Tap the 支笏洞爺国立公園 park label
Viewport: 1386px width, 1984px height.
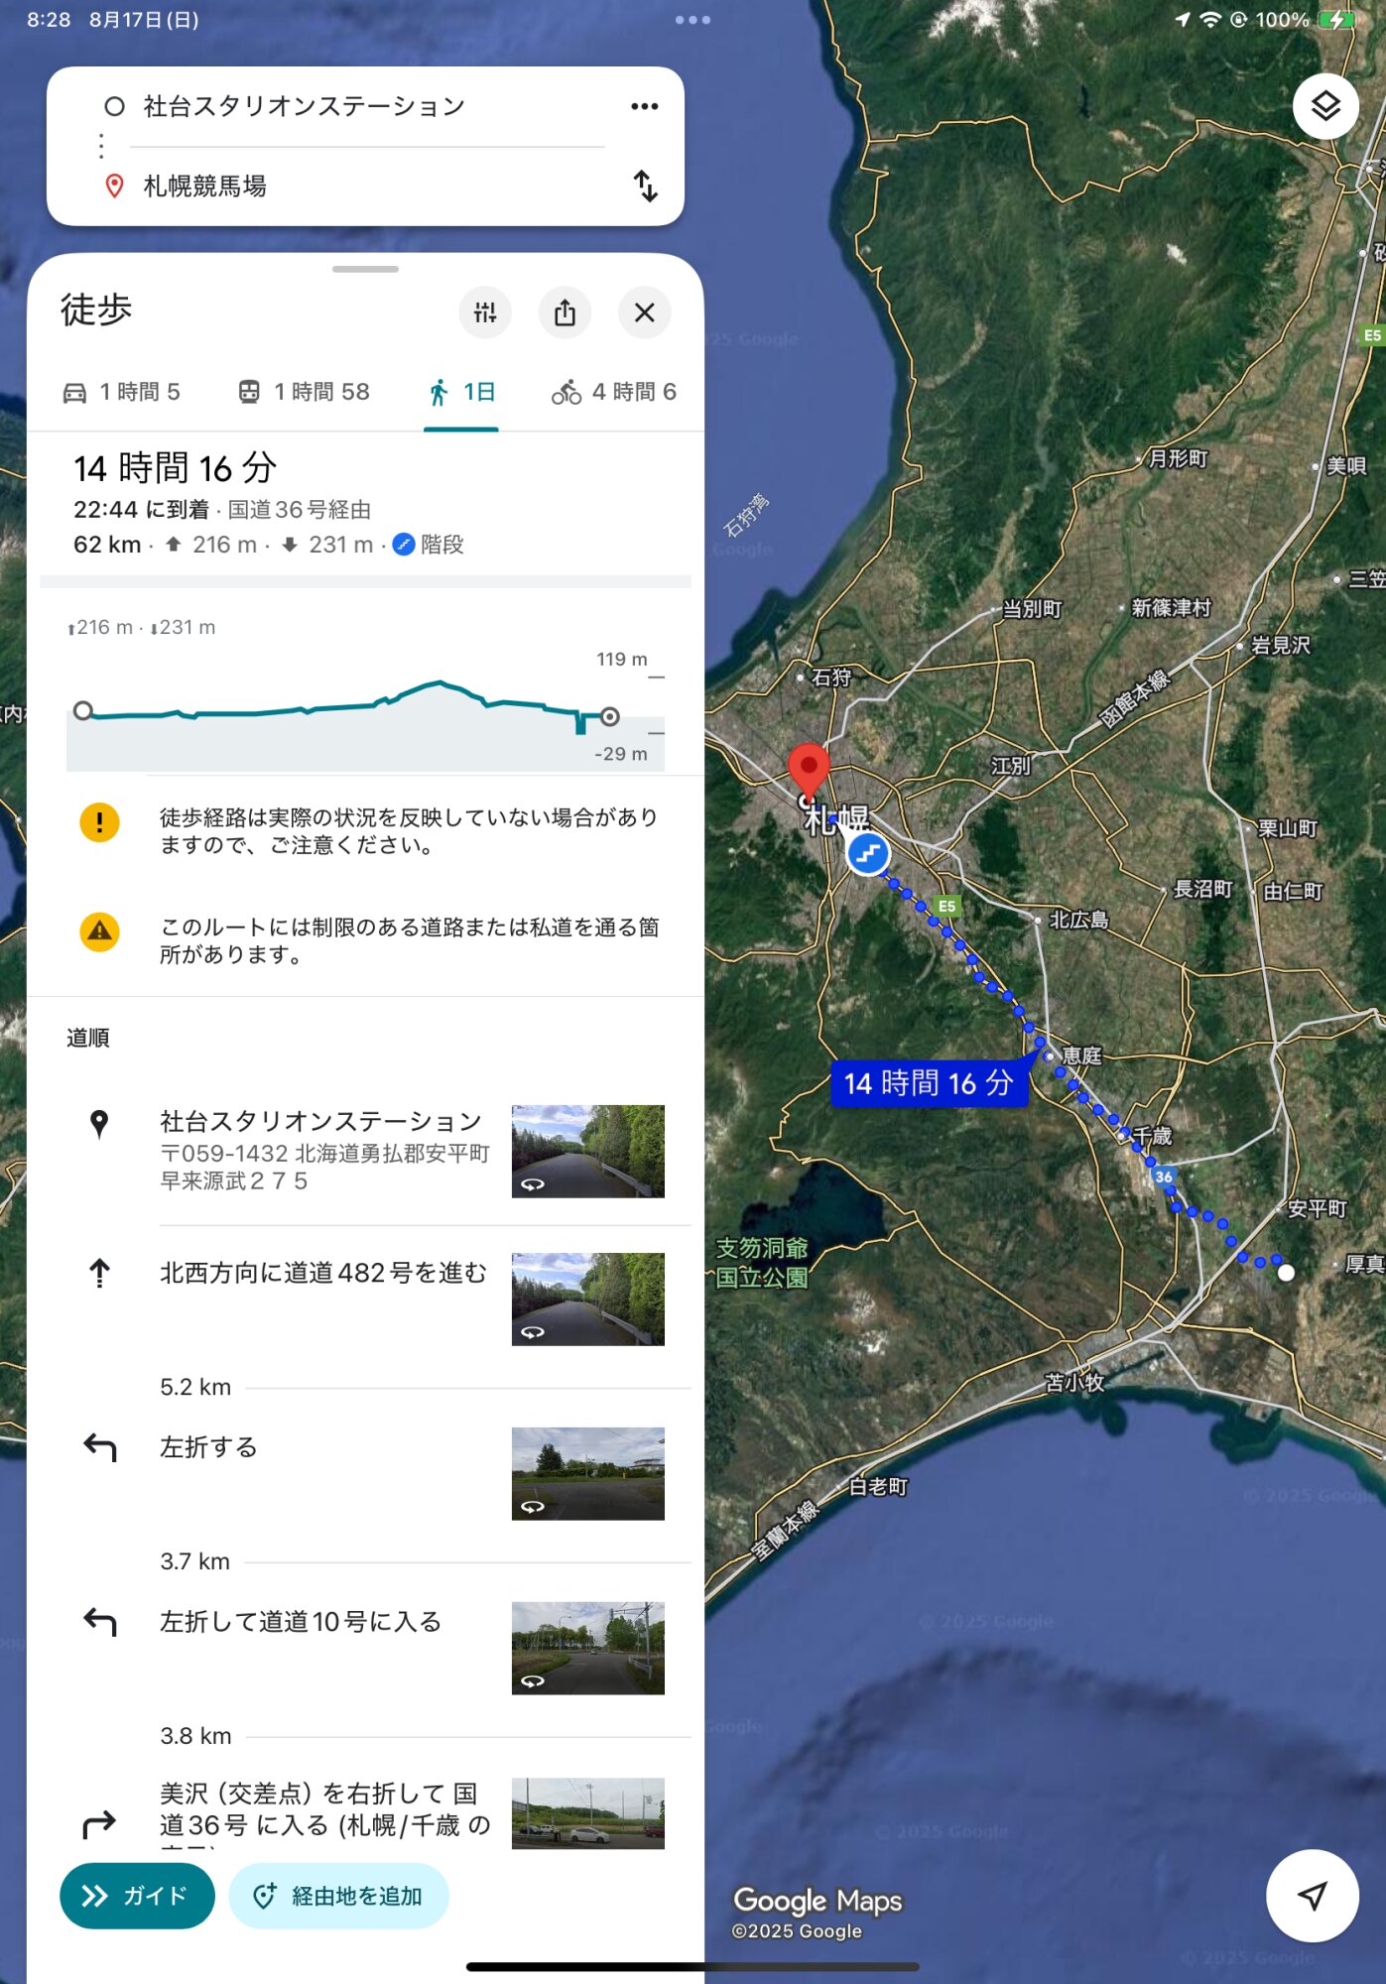pyautogui.click(x=762, y=1263)
